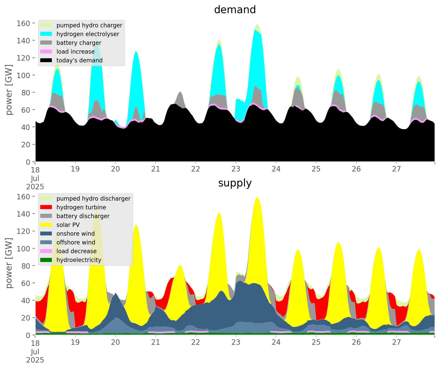This screenshot has width=440, height=369.
Task: Select the 'battery discharger' legend label
Action: 83,216
